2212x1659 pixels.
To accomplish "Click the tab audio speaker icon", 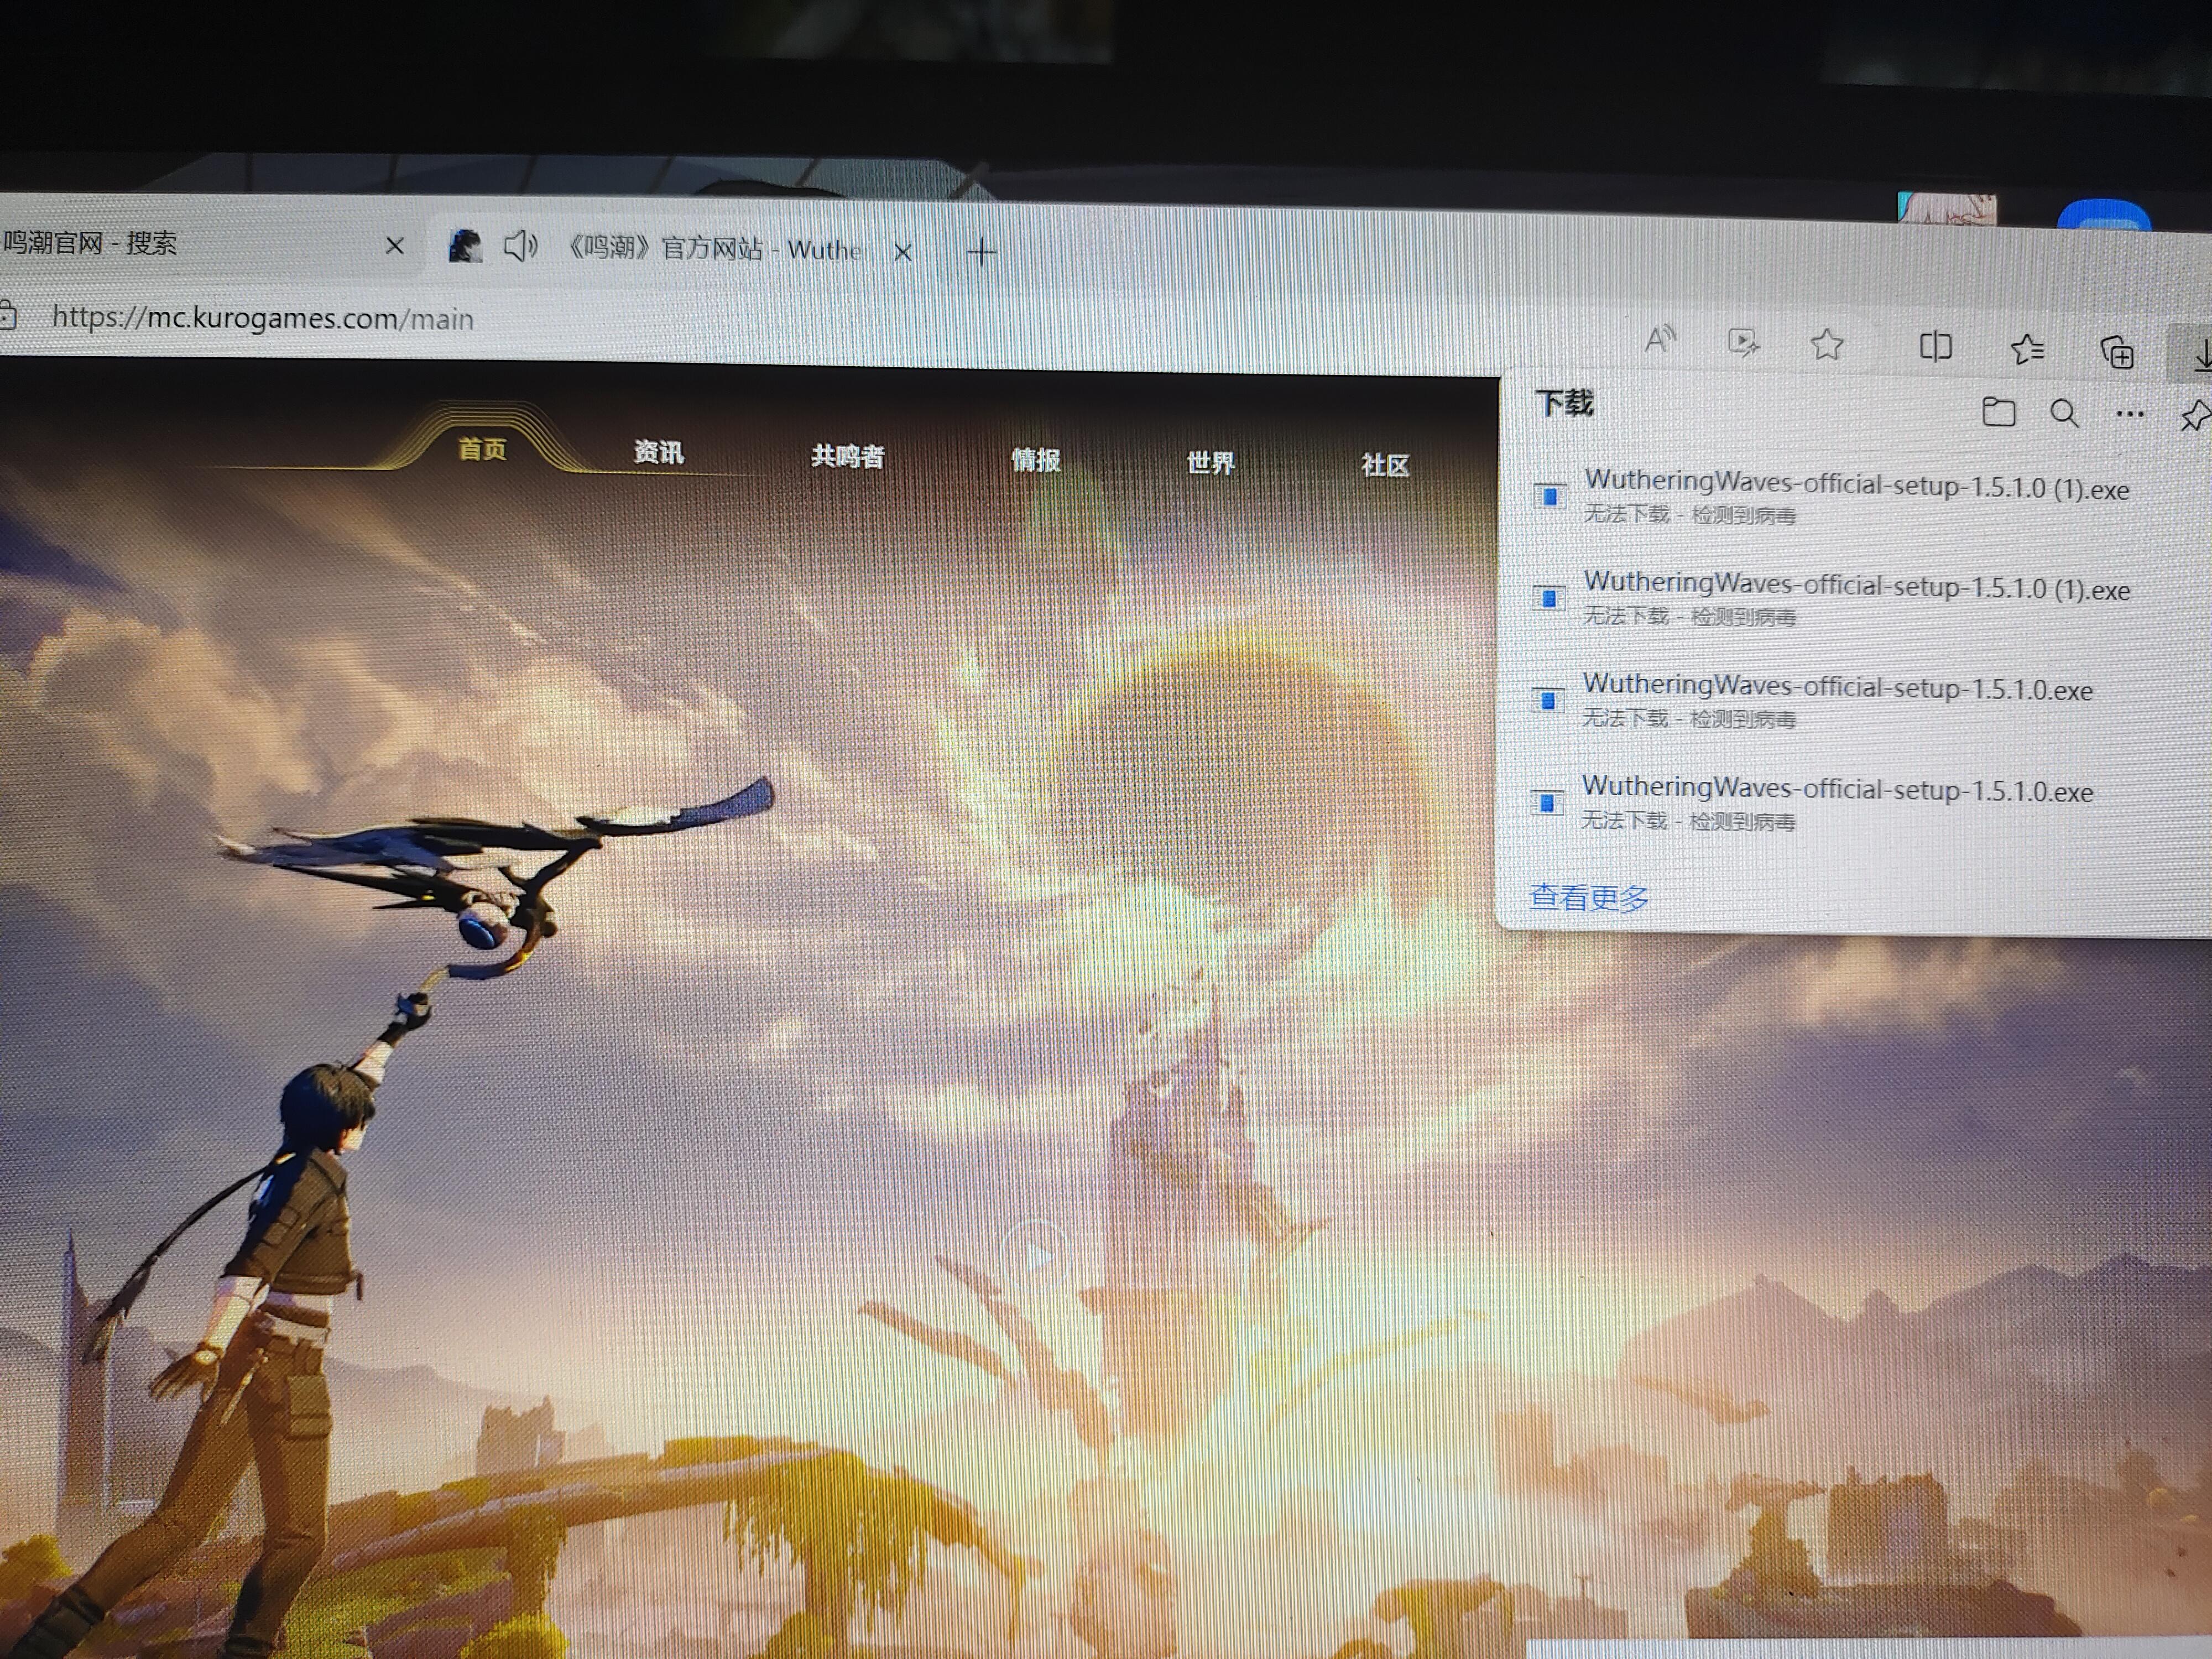I will (x=520, y=245).
